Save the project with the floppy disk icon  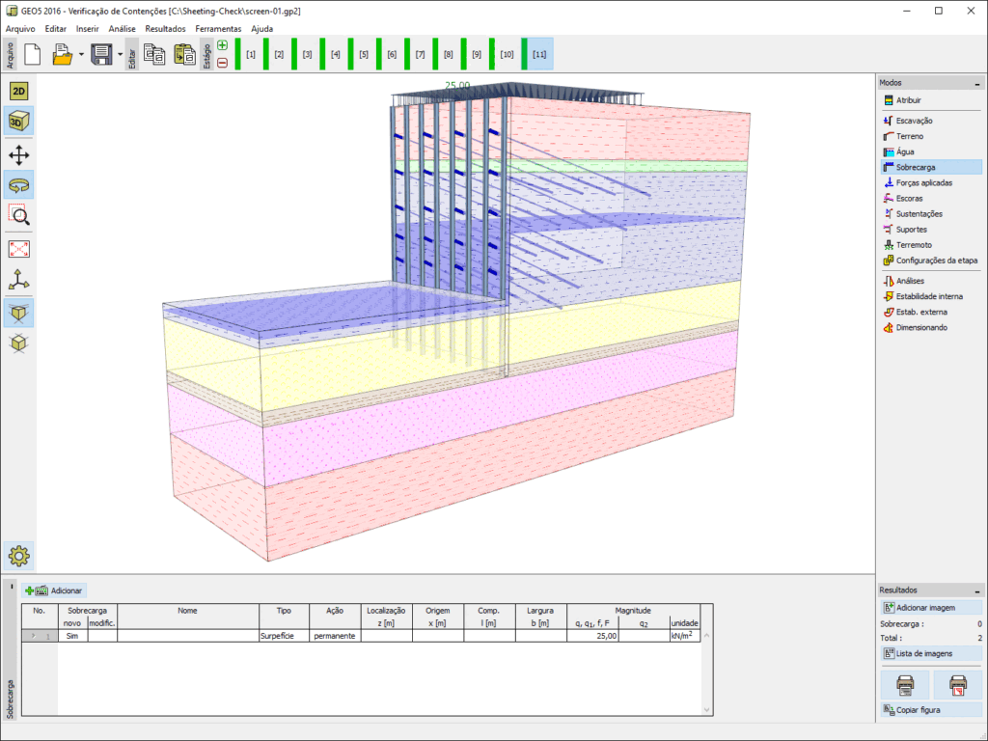101,54
